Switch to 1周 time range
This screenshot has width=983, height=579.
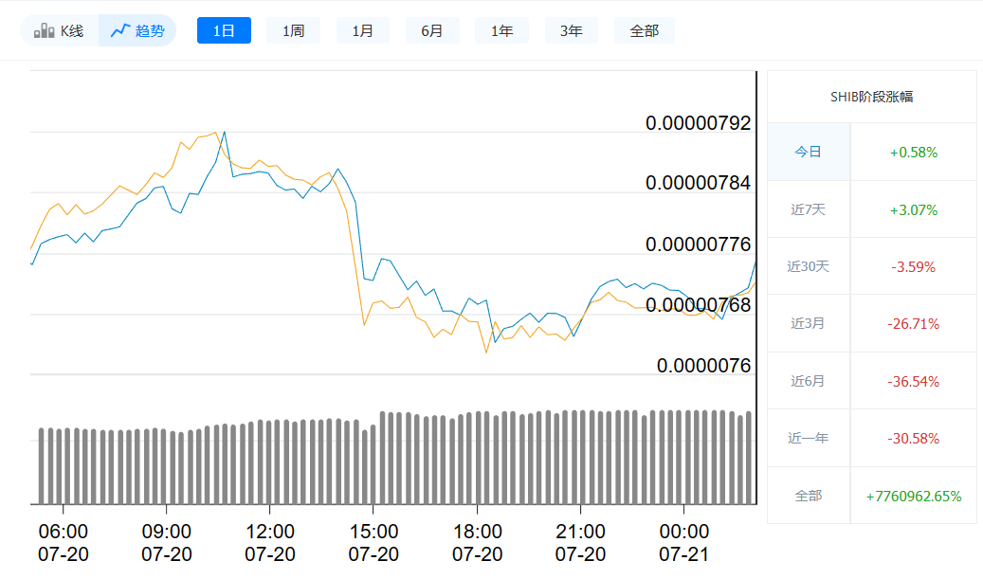293,31
